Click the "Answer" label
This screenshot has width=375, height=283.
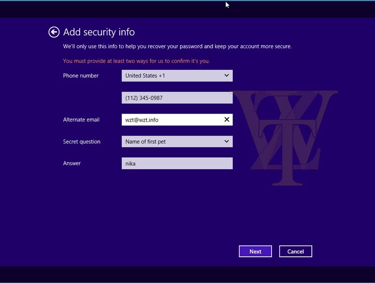72,163
